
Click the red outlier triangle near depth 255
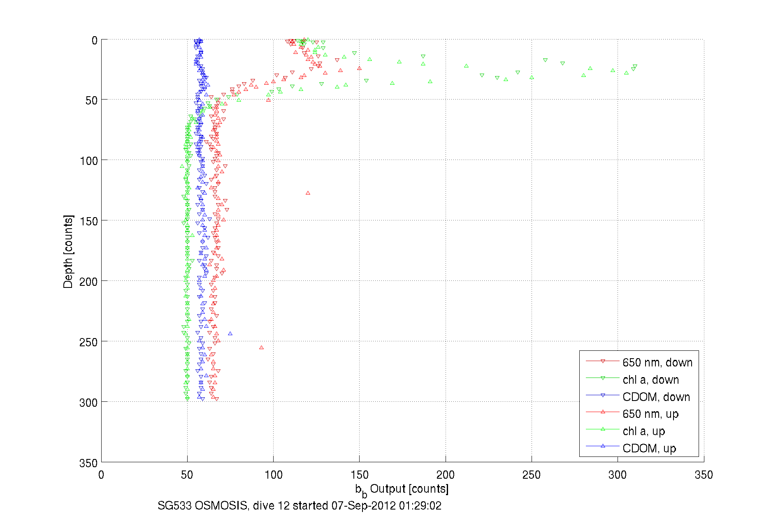point(261,348)
